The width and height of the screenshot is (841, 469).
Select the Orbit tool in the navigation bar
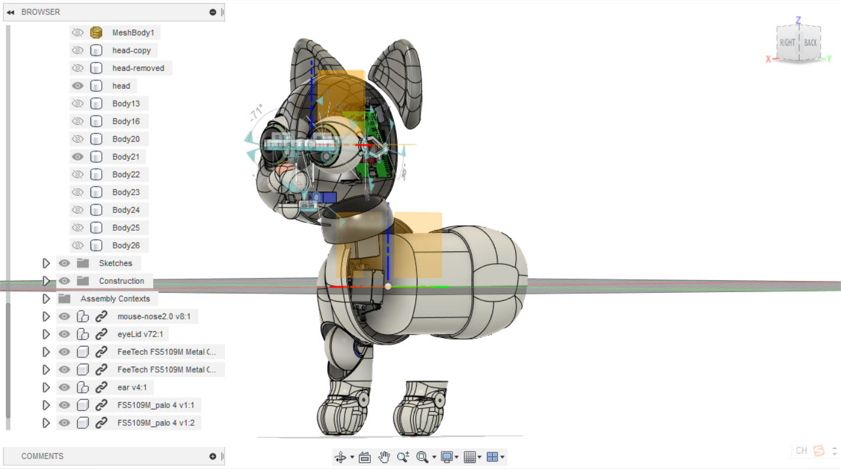tap(341, 457)
